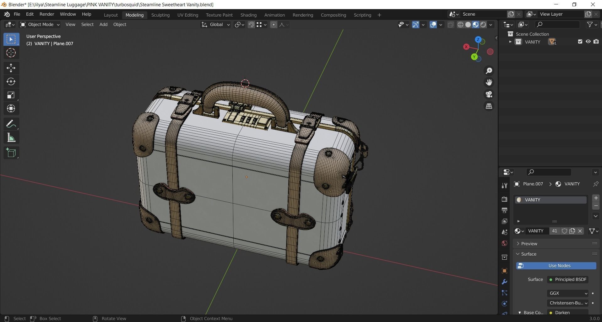Open the View Layer properties tab
This screenshot has height=322, width=602.
(504, 221)
